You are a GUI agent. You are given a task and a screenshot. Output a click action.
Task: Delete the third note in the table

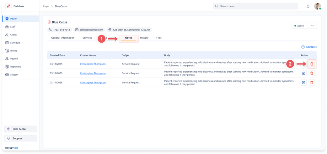[x=312, y=82]
